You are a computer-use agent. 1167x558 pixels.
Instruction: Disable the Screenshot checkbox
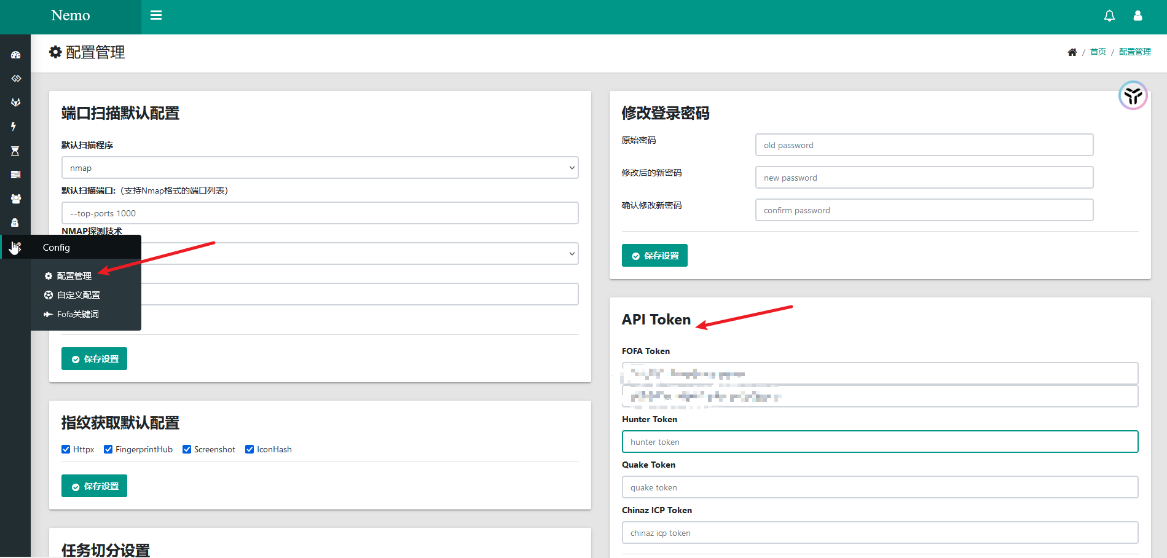(187, 449)
